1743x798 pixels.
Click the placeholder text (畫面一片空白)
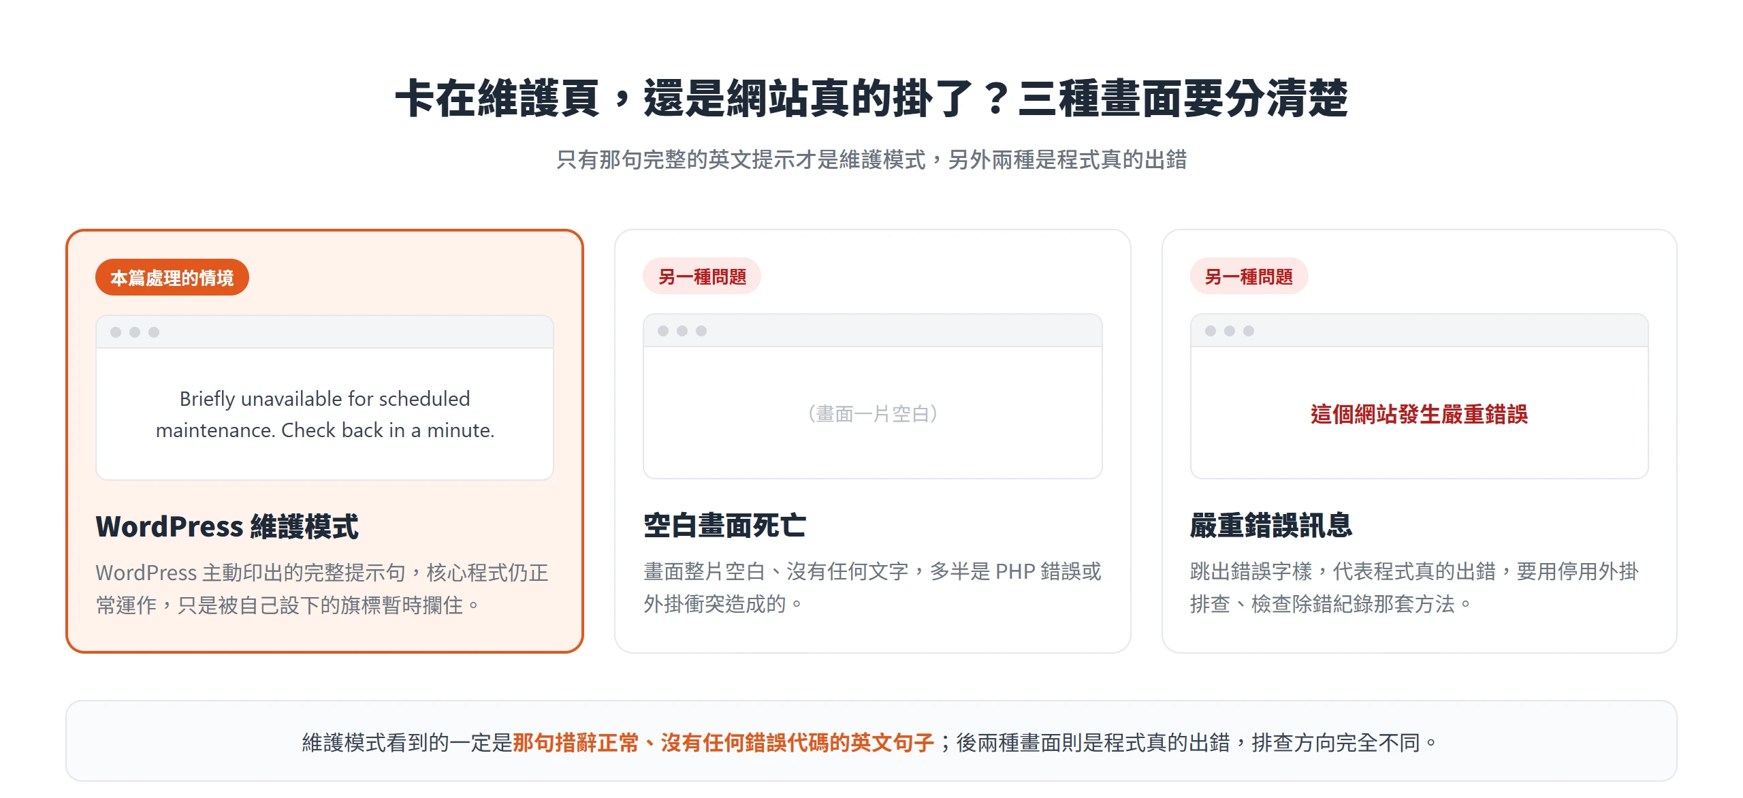pos(873,413)
